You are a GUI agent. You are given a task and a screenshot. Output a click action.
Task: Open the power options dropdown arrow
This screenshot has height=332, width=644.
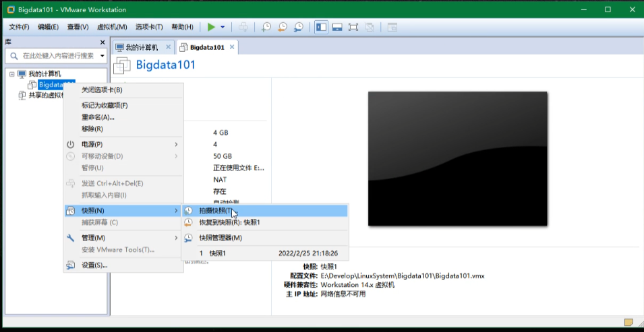223,27
